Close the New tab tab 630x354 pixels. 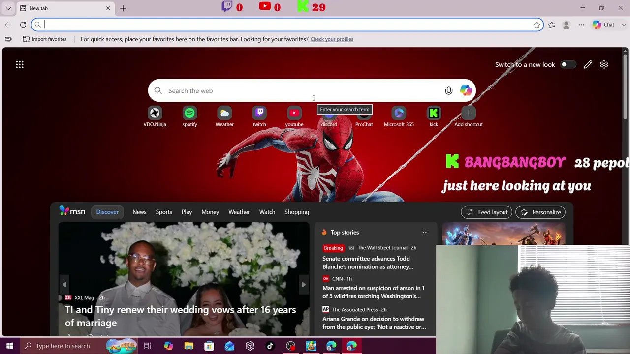tap(108, 8)
